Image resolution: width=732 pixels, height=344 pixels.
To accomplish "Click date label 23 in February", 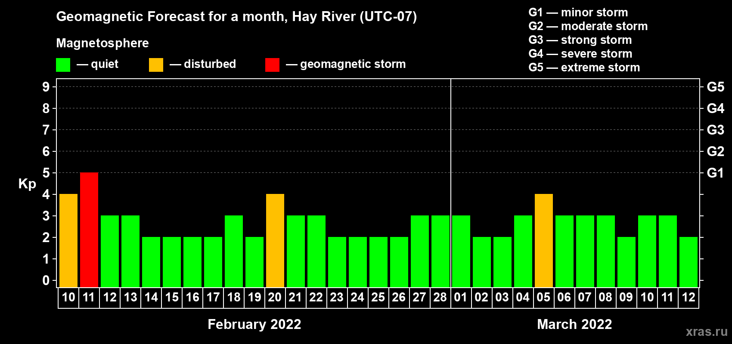I will 337,297.
